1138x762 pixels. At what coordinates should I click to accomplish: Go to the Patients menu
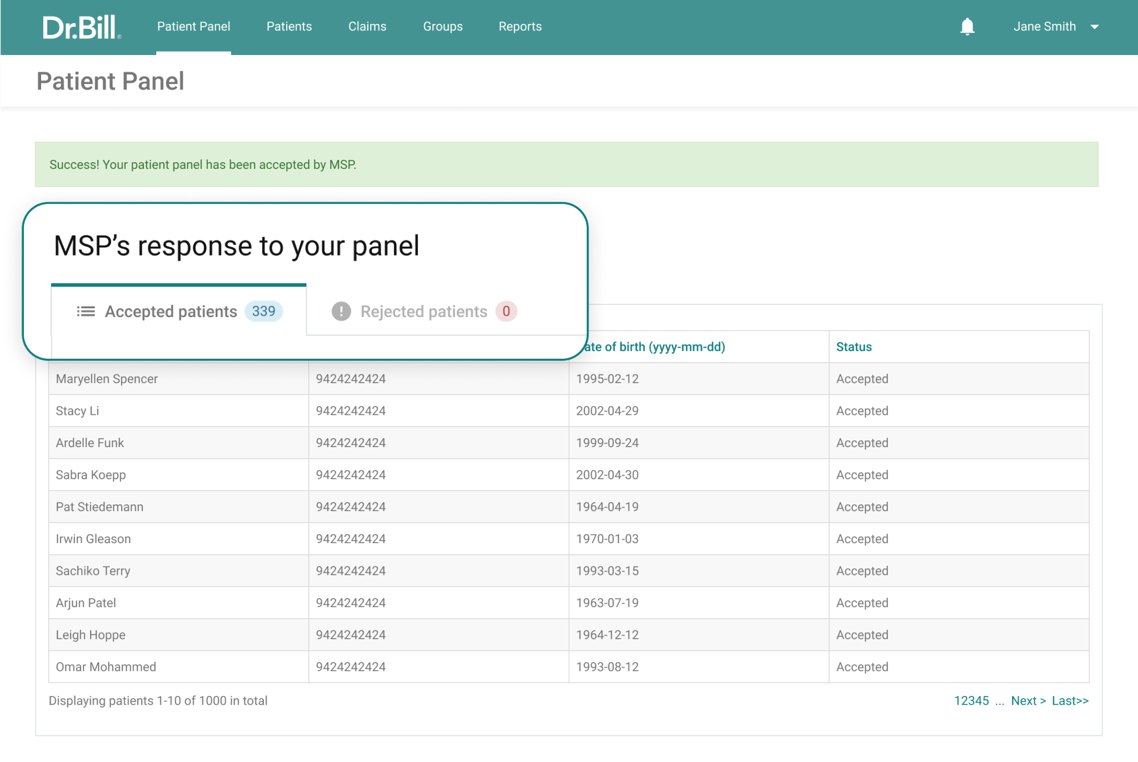[x=289, y=27]
